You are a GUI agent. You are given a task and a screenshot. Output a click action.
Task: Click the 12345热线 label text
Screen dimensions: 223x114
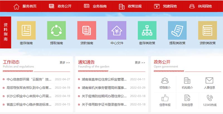(x=210, y=105)
